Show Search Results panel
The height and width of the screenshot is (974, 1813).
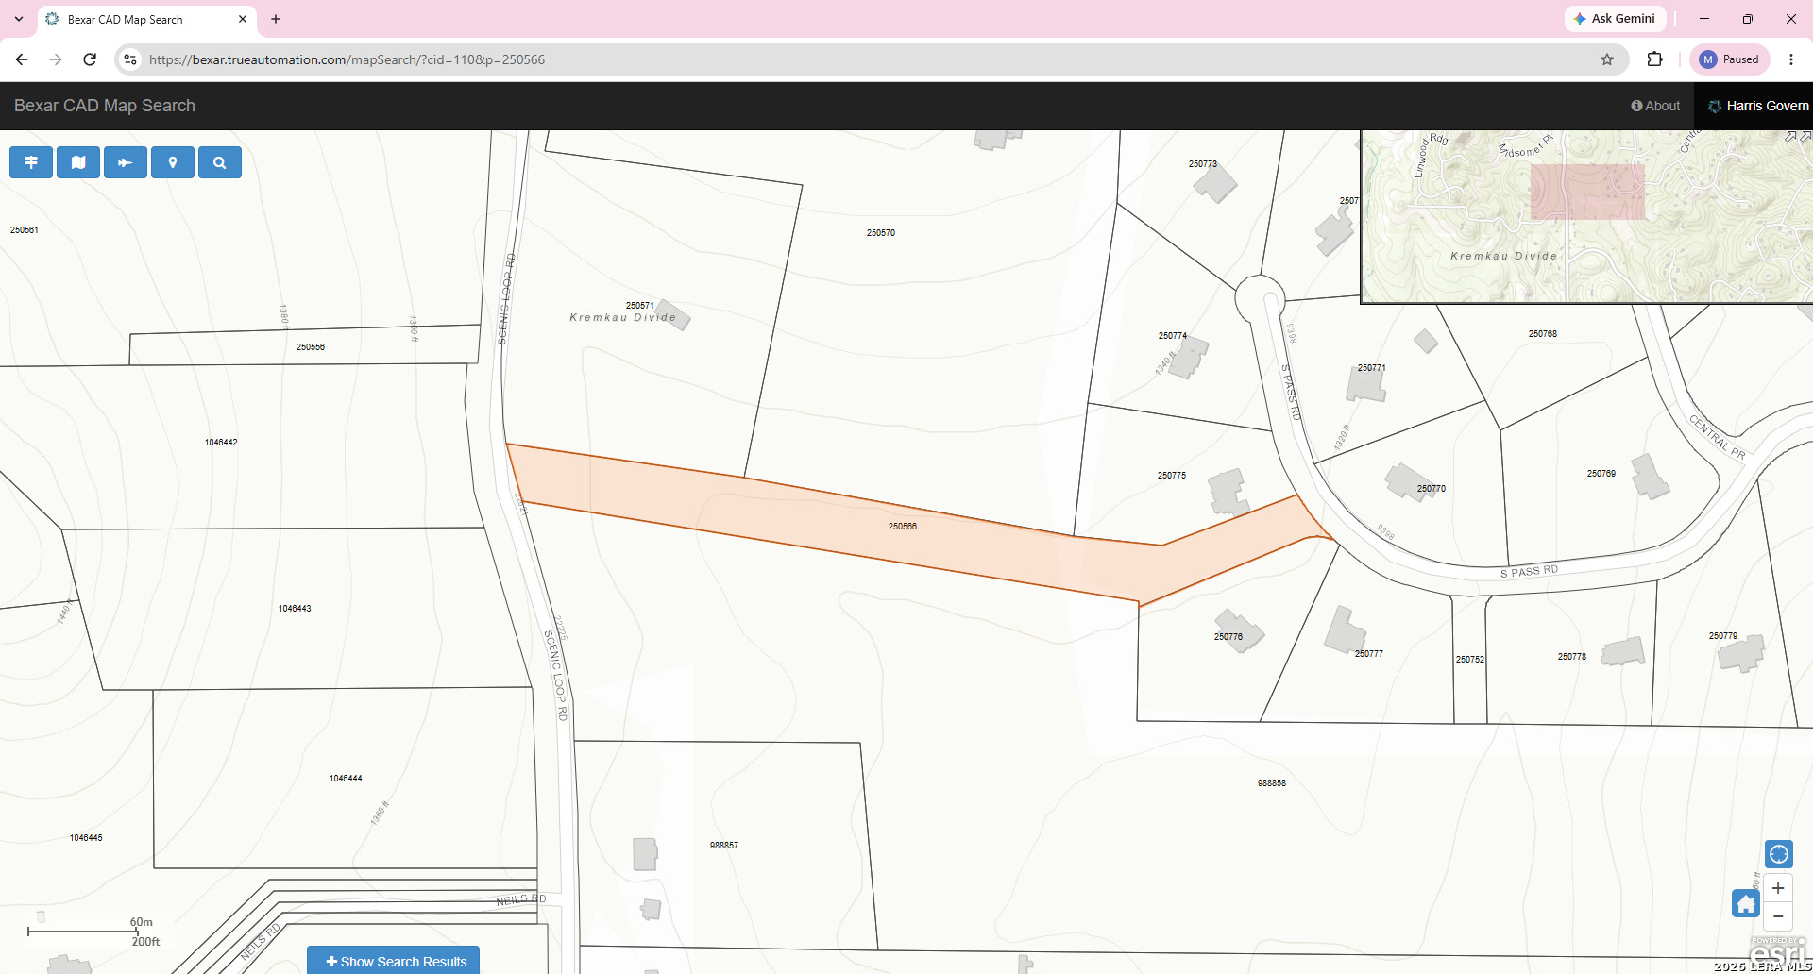coord(394,961)
